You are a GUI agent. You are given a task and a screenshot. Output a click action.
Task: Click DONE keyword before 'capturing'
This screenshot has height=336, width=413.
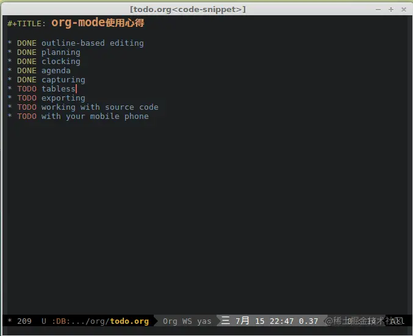(27, 80)
